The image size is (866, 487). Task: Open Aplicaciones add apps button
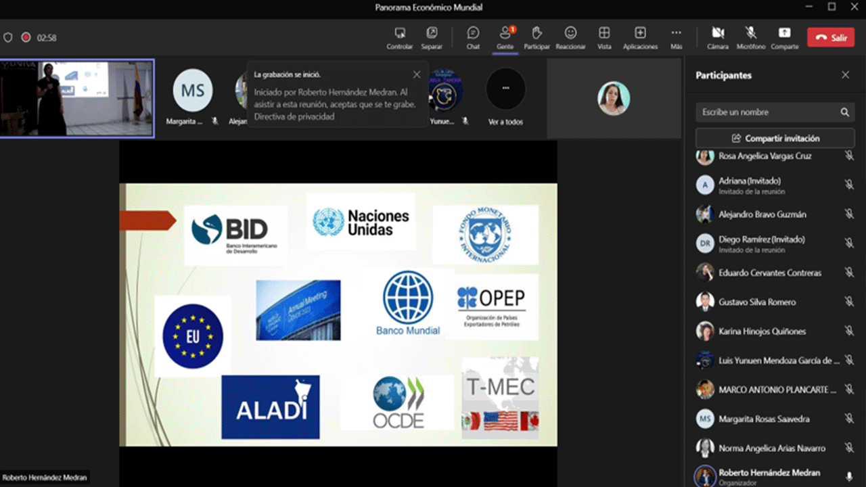point(640,38)
